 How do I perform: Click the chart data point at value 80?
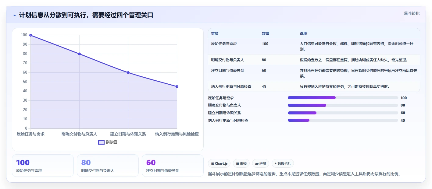[79, 54]
